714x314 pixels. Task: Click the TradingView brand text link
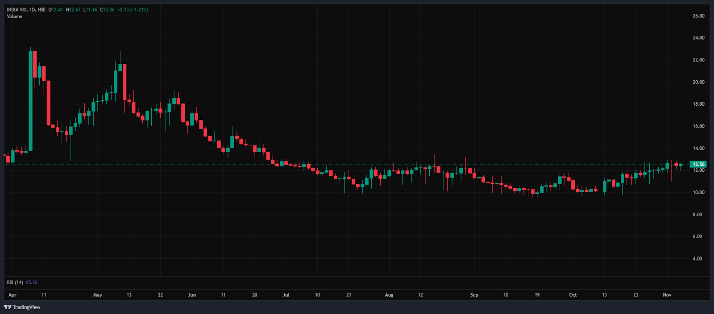tap(26, 307)
